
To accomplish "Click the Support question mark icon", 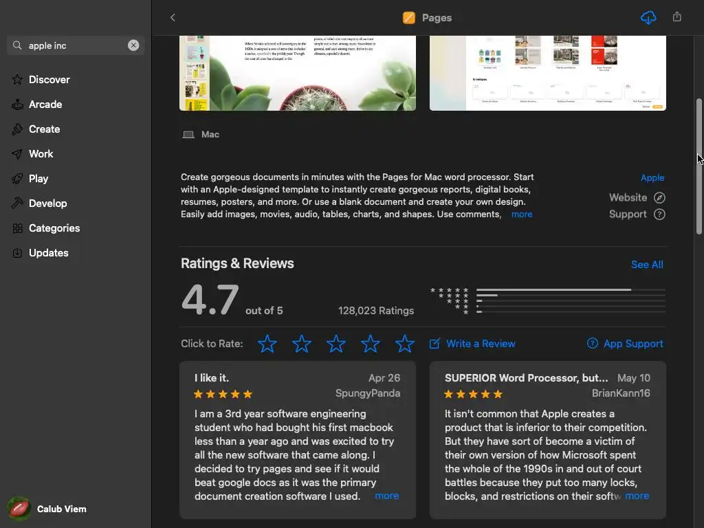I will (x=659, y=214).
